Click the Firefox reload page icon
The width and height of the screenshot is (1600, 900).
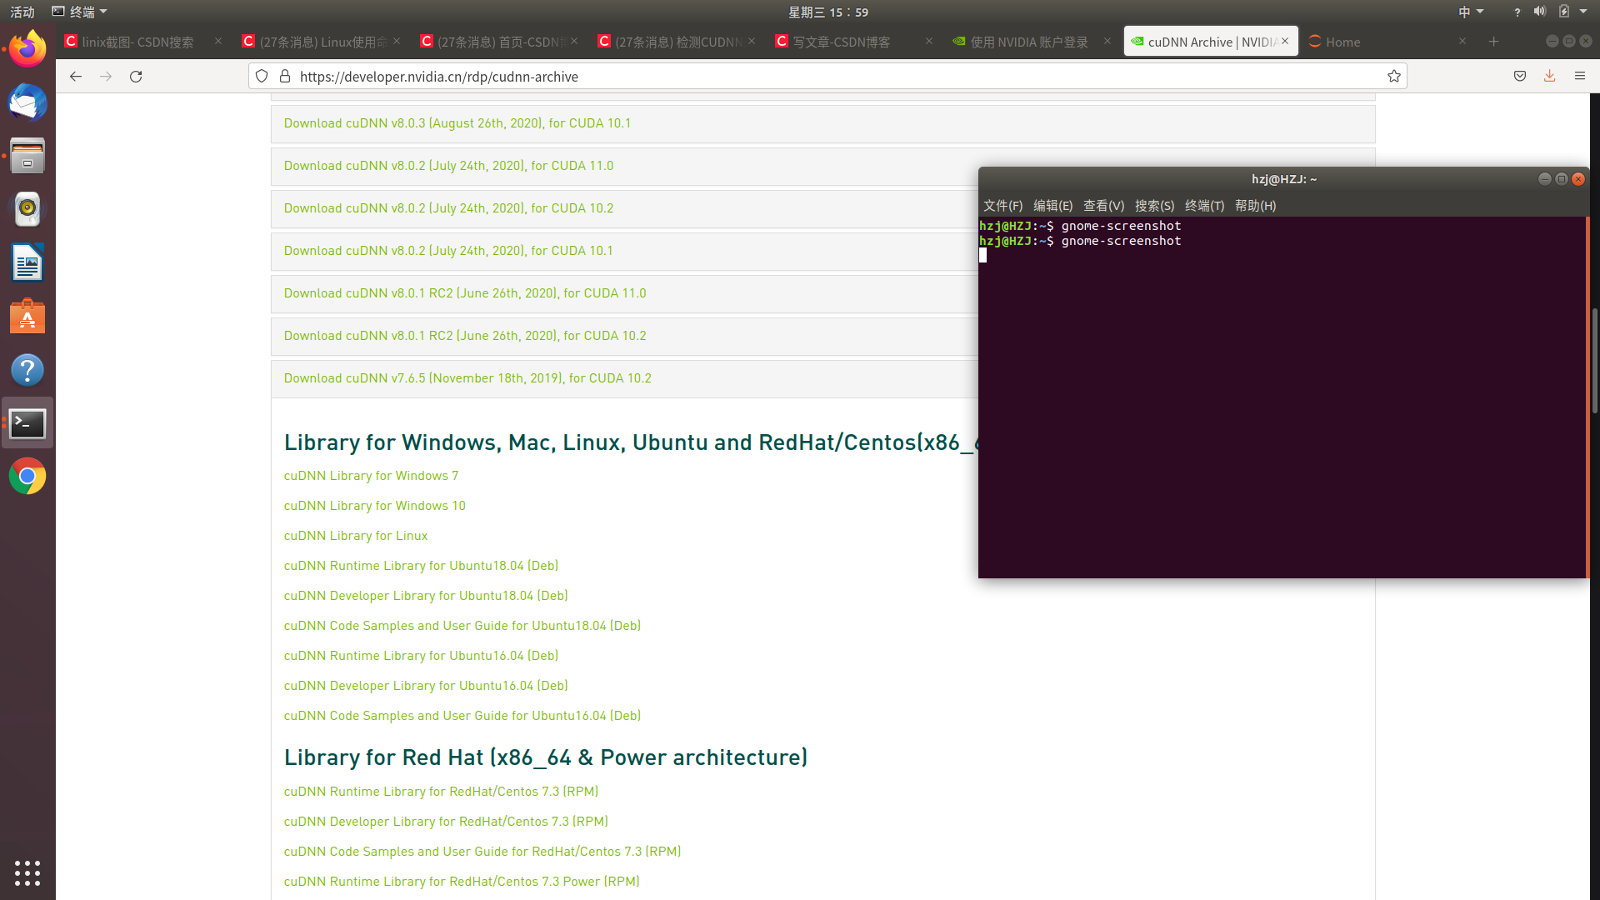click(136, 77)
